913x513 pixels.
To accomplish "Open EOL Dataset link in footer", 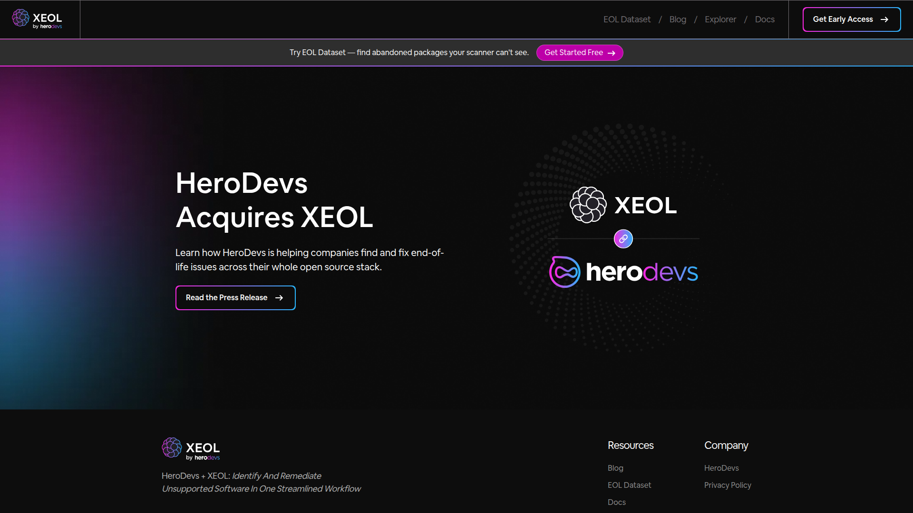I will pos(629,485).
